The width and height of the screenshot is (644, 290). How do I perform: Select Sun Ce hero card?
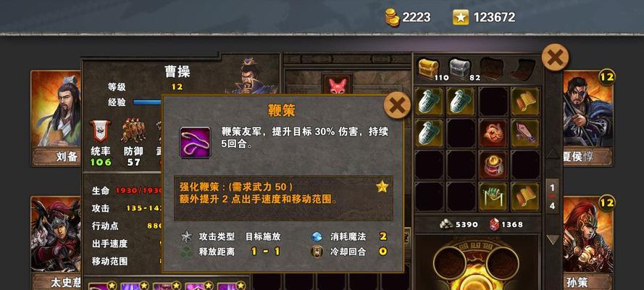coord(588,243)
